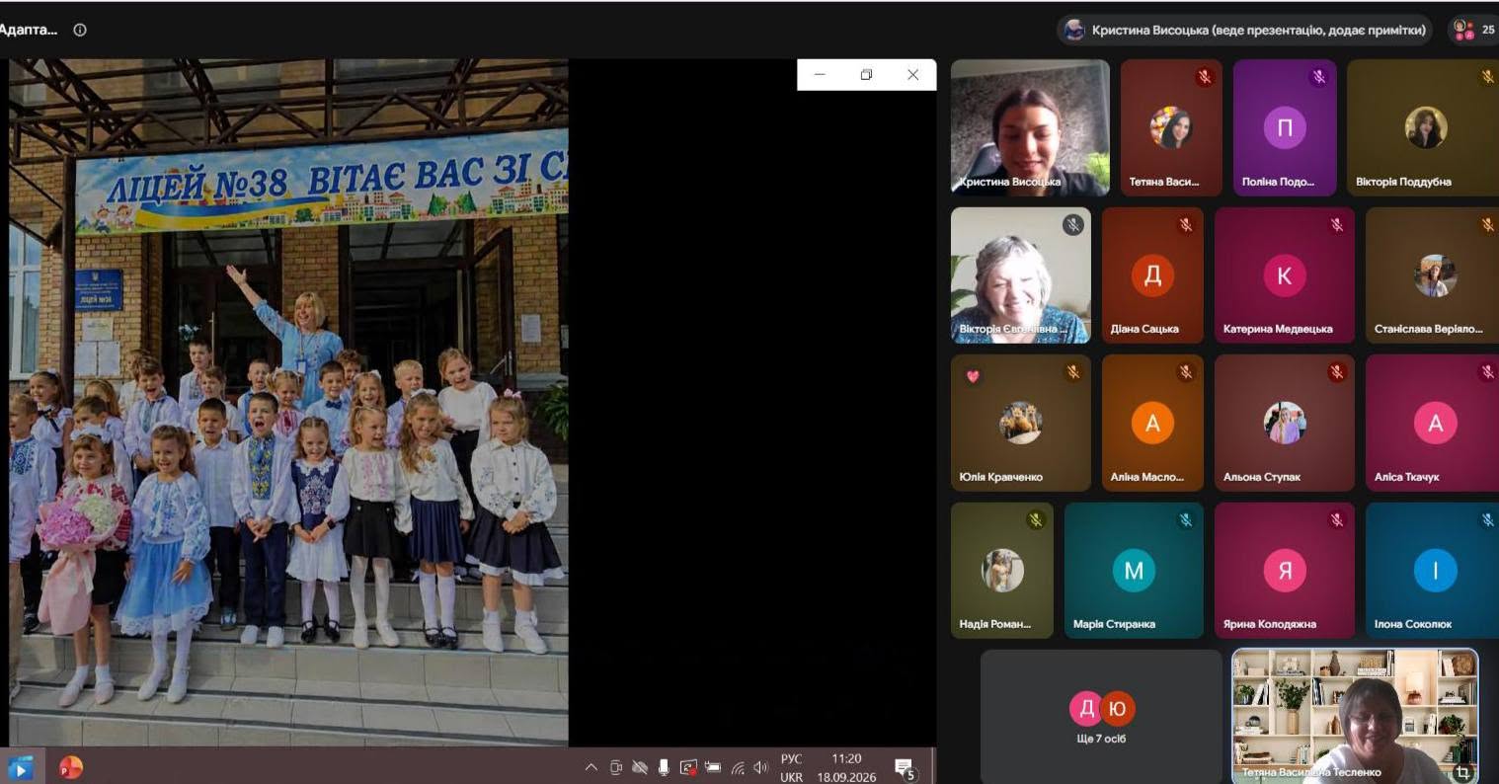Open the clock showing 11:20 18.09.2026
The width and height of the screenshot is (1499, 784).
(846, 768)
